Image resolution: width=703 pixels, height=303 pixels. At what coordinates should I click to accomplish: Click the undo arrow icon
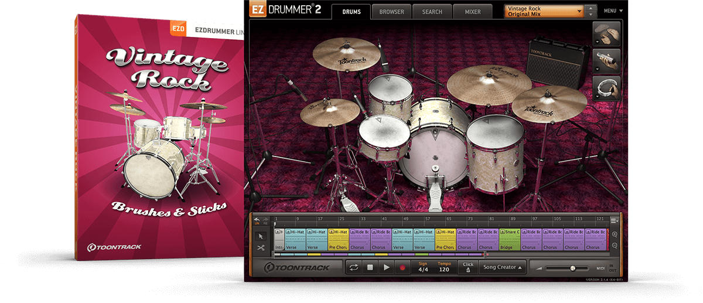(256, 220)
